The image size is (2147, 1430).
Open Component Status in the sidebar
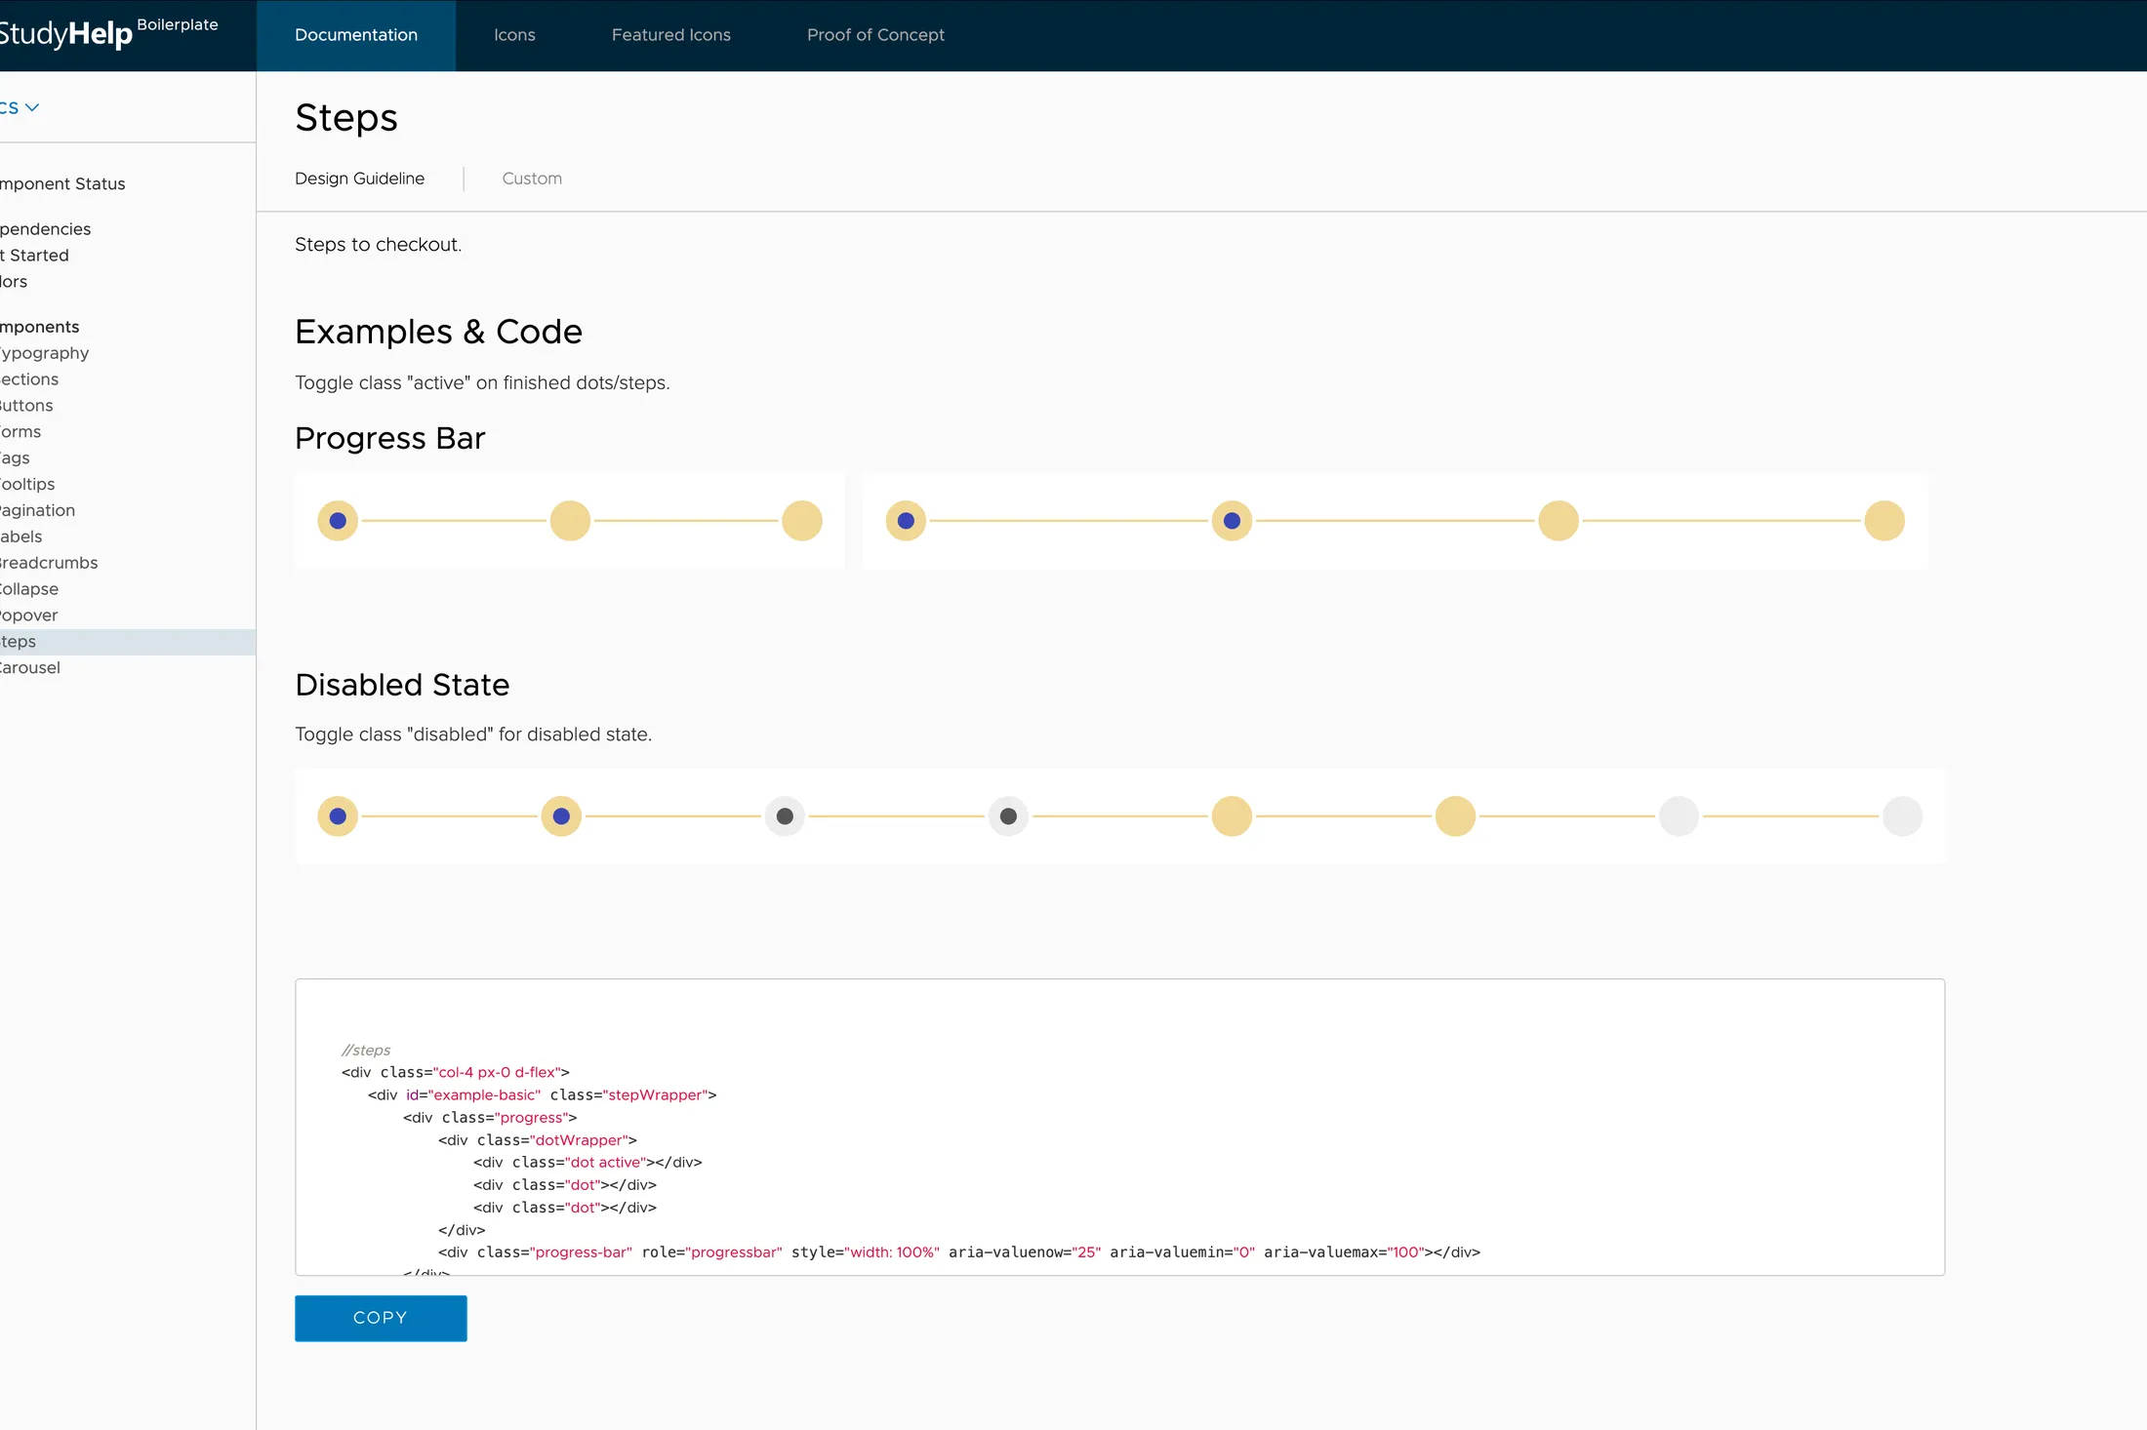point(62,183)
